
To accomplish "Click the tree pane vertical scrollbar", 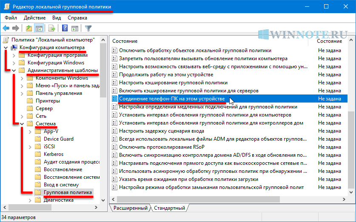I will tap(103, 127).
